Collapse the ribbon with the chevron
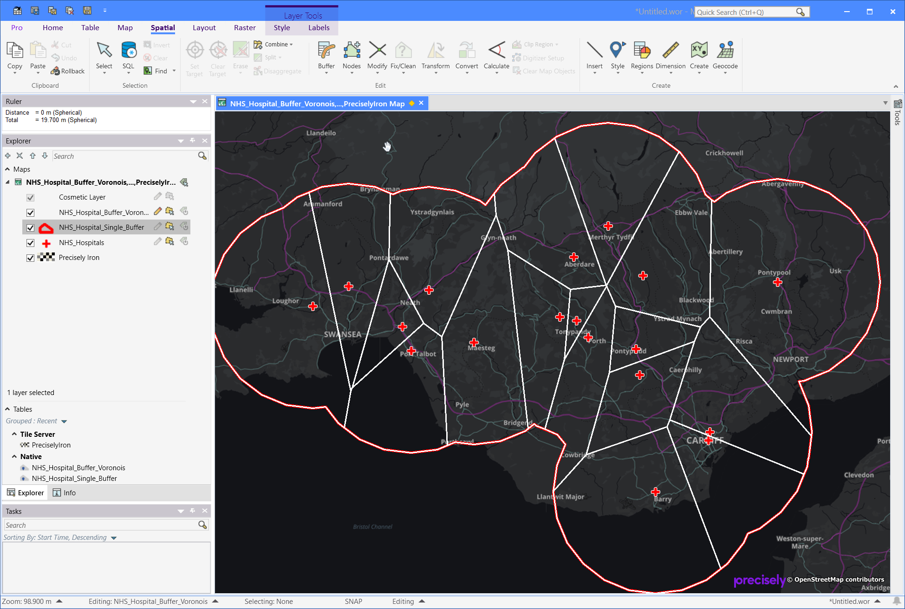Viewport: 905px width, 609px height. point(896,86)
